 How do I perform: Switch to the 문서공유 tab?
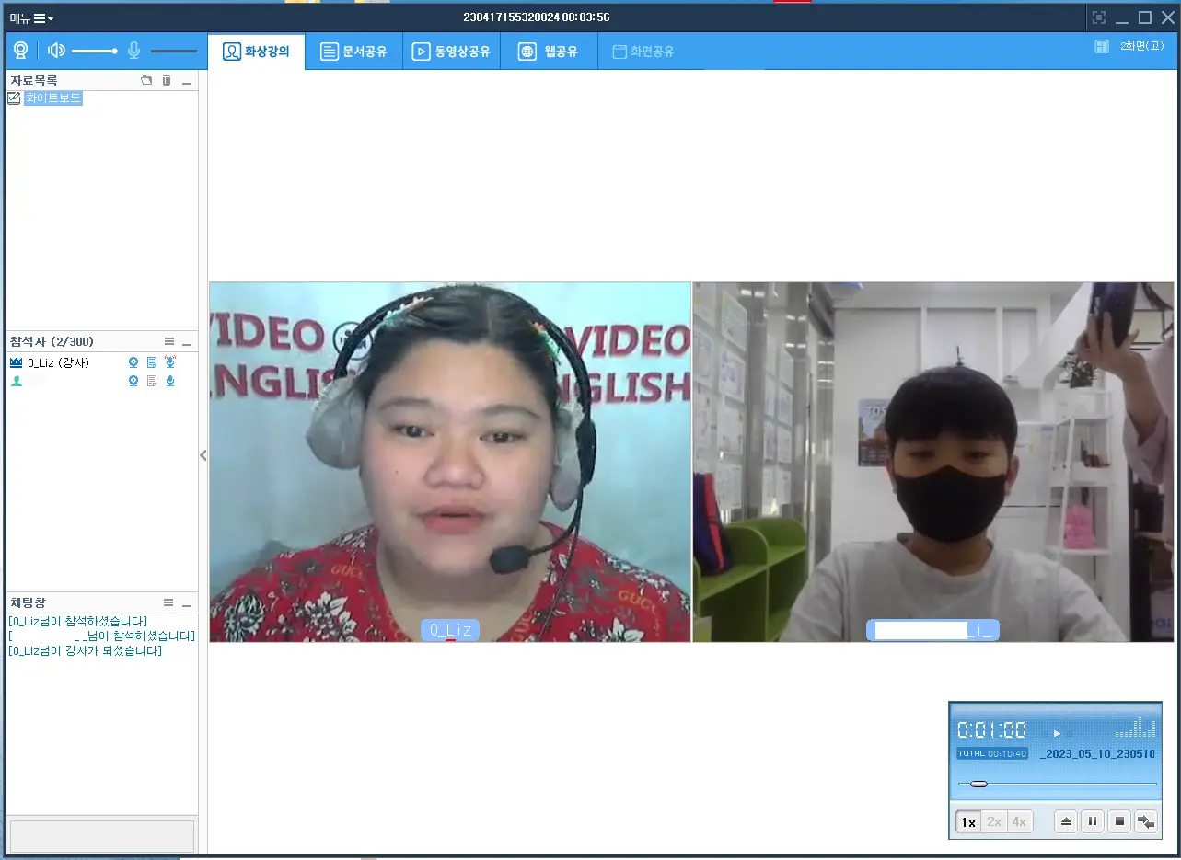353,52
